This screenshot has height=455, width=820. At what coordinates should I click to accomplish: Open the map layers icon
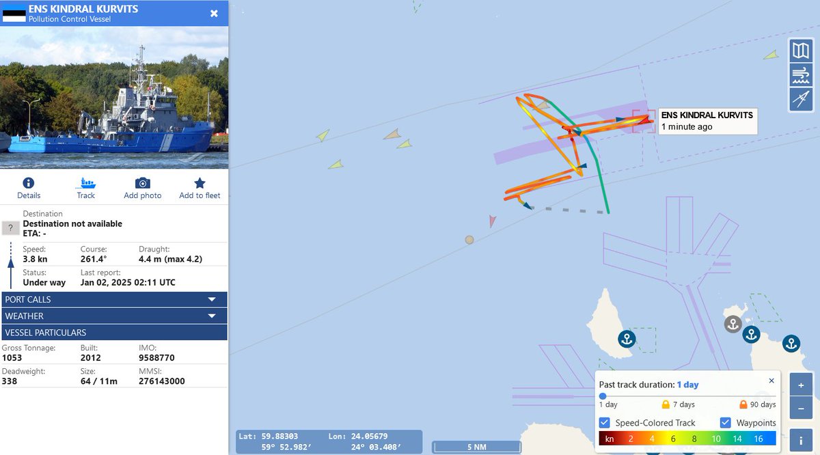pos(800,51)
